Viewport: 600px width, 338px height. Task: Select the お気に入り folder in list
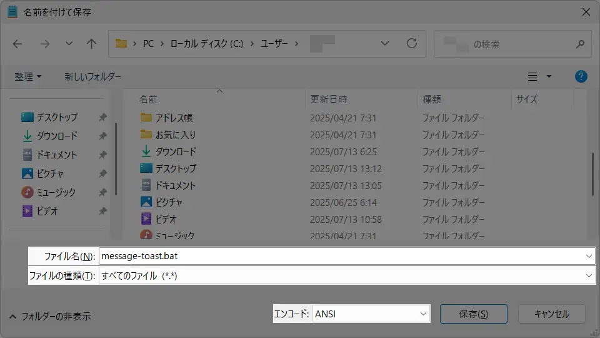coord(176,135)
